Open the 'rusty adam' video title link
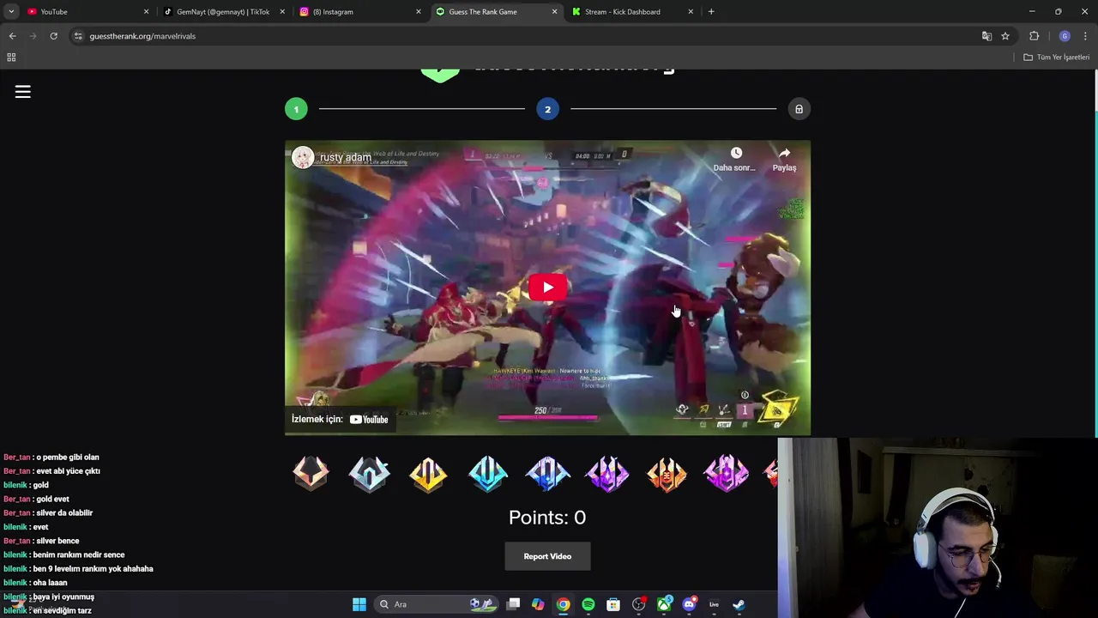Screen dimensions: 1098x618 pos(346,157)
